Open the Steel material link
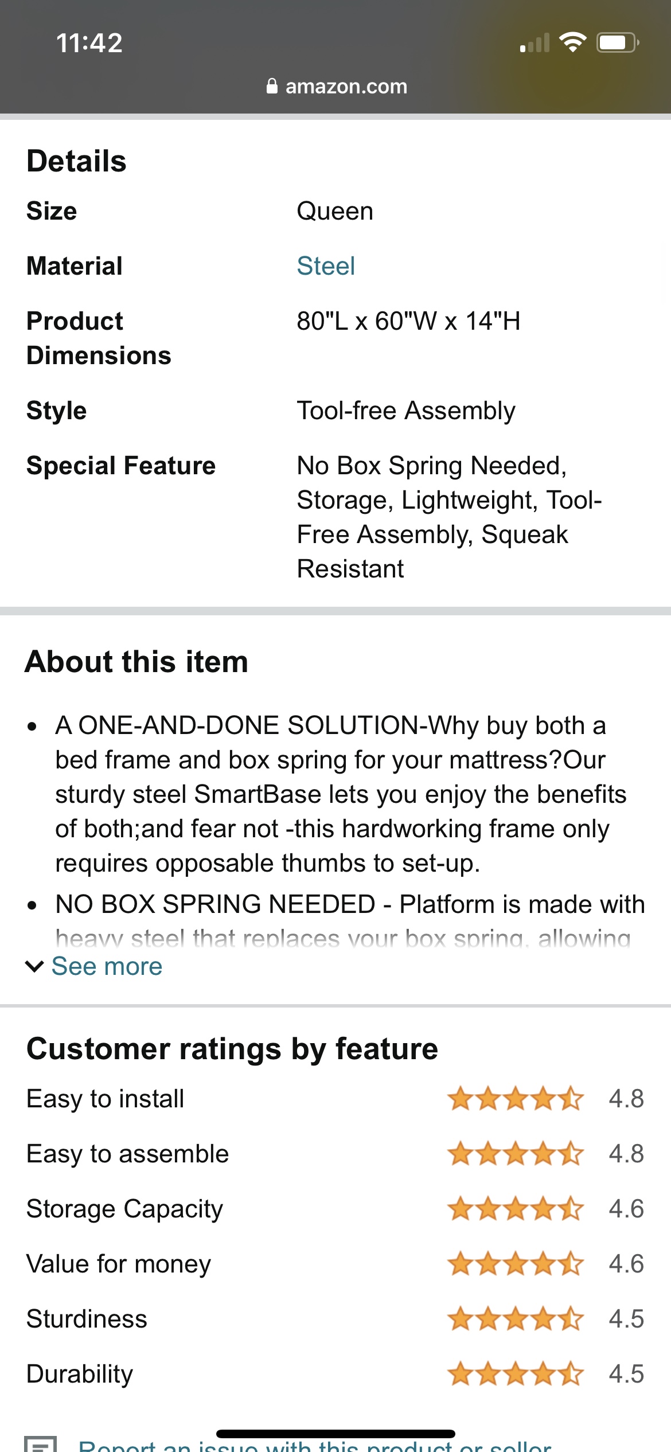Screen dimensions: 671x1452 [x=326, y=266]
